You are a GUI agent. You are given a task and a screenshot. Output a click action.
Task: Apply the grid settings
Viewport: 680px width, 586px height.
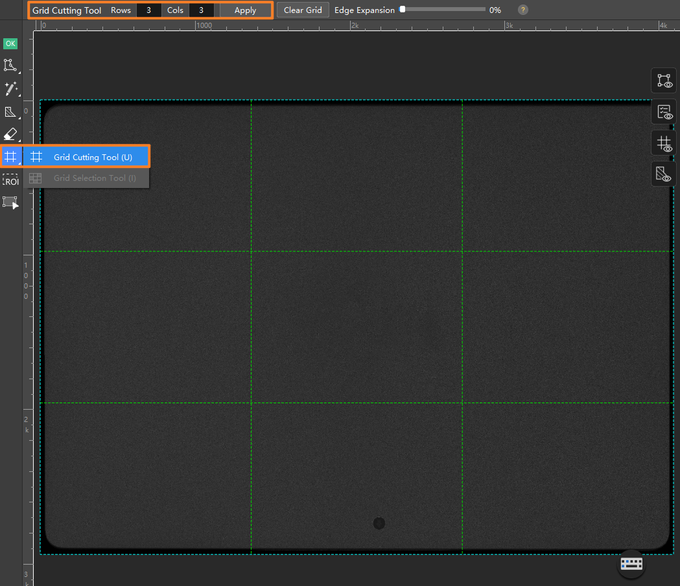246,10
